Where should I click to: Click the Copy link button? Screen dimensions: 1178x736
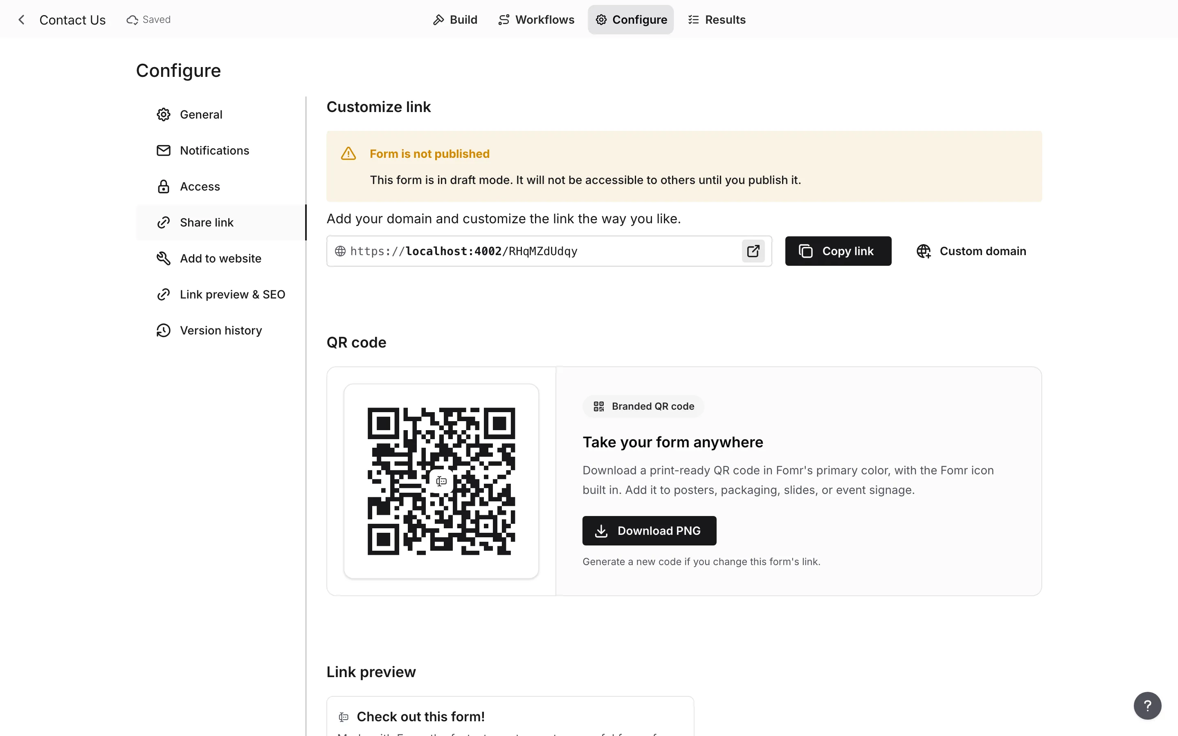838,251
